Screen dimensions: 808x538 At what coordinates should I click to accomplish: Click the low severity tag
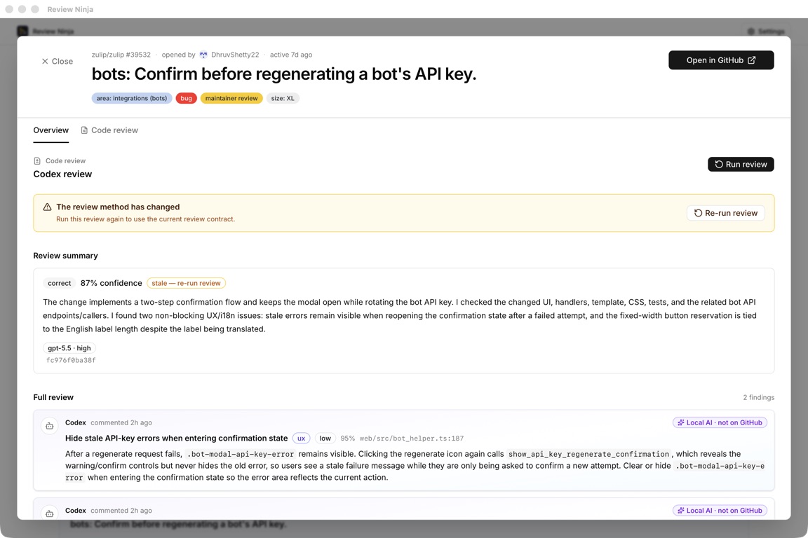pos(325,439)
